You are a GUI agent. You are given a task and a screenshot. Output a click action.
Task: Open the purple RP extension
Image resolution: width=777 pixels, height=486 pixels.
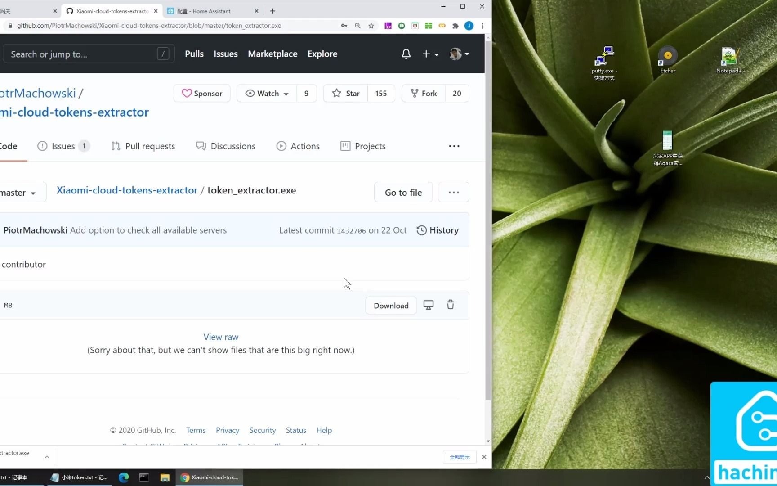(388, 26)
